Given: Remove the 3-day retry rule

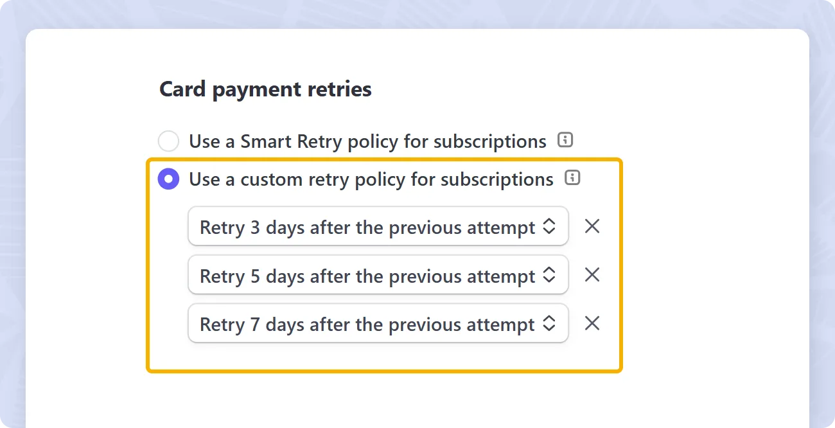Looking at the screenshot, I should (x=592, y=226).
